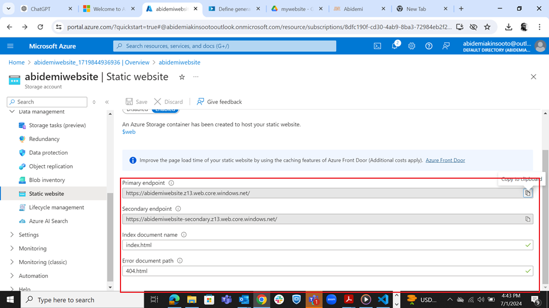Viewport: 549px width, 308px height.
Task: Reload the page in Chrome
Action: click(x=41, y=27)
